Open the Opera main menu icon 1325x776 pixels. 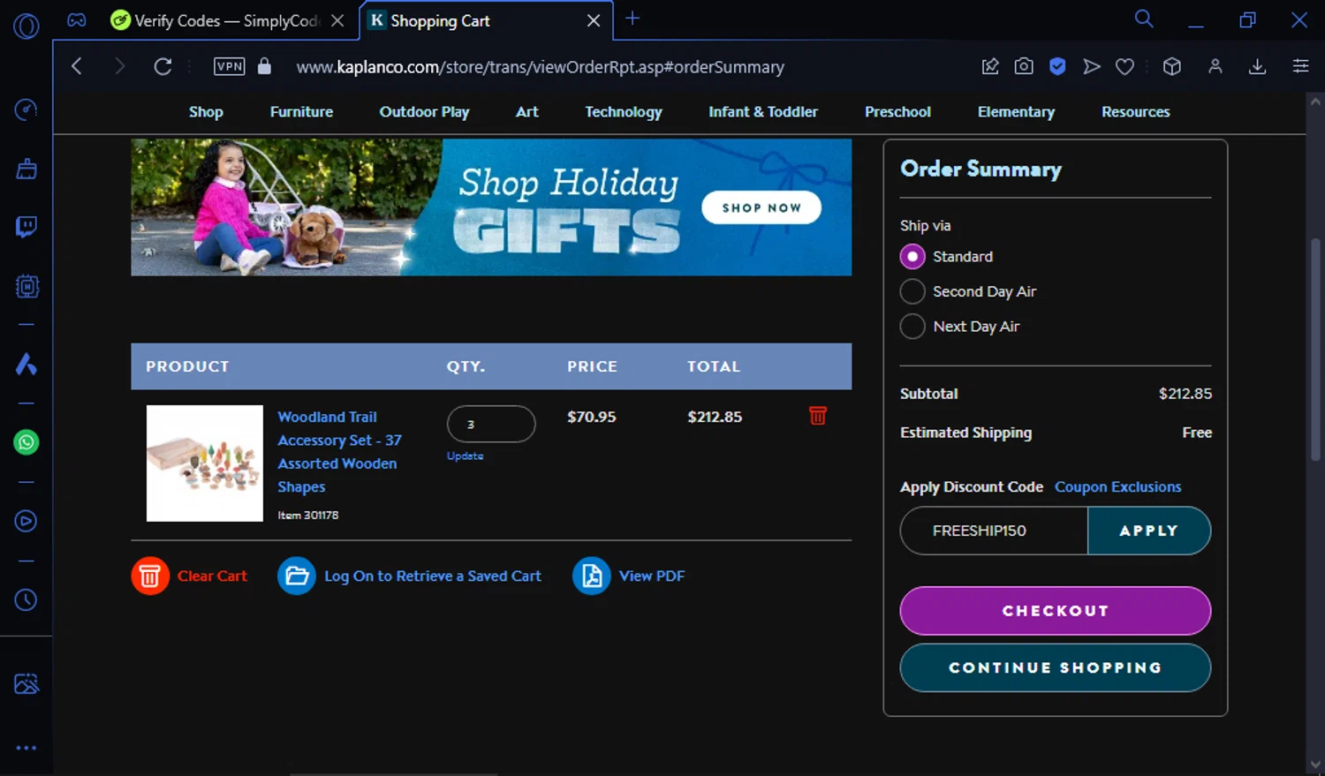tap(26, 26)
